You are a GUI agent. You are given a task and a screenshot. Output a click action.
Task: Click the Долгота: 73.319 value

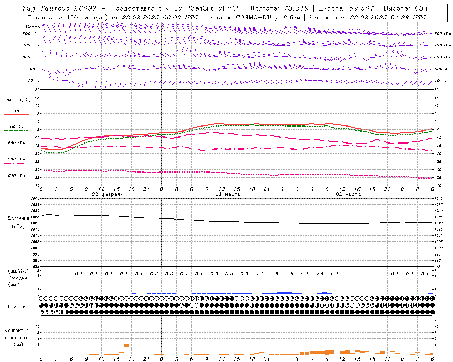[279, 8]
